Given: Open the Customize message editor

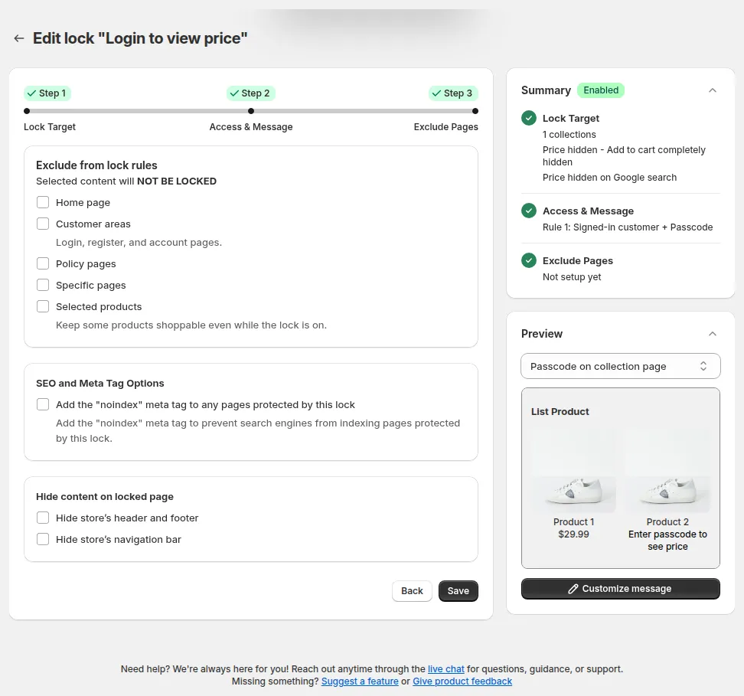Looking at the screenshot, I should pyautogui.click(x=620, y=589).
